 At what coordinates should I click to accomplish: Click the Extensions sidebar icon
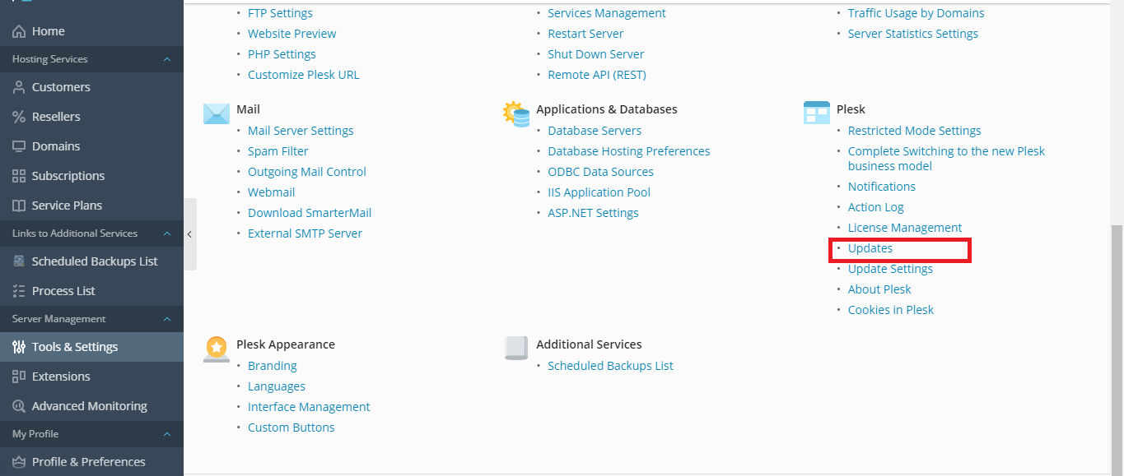coord(19,377)
